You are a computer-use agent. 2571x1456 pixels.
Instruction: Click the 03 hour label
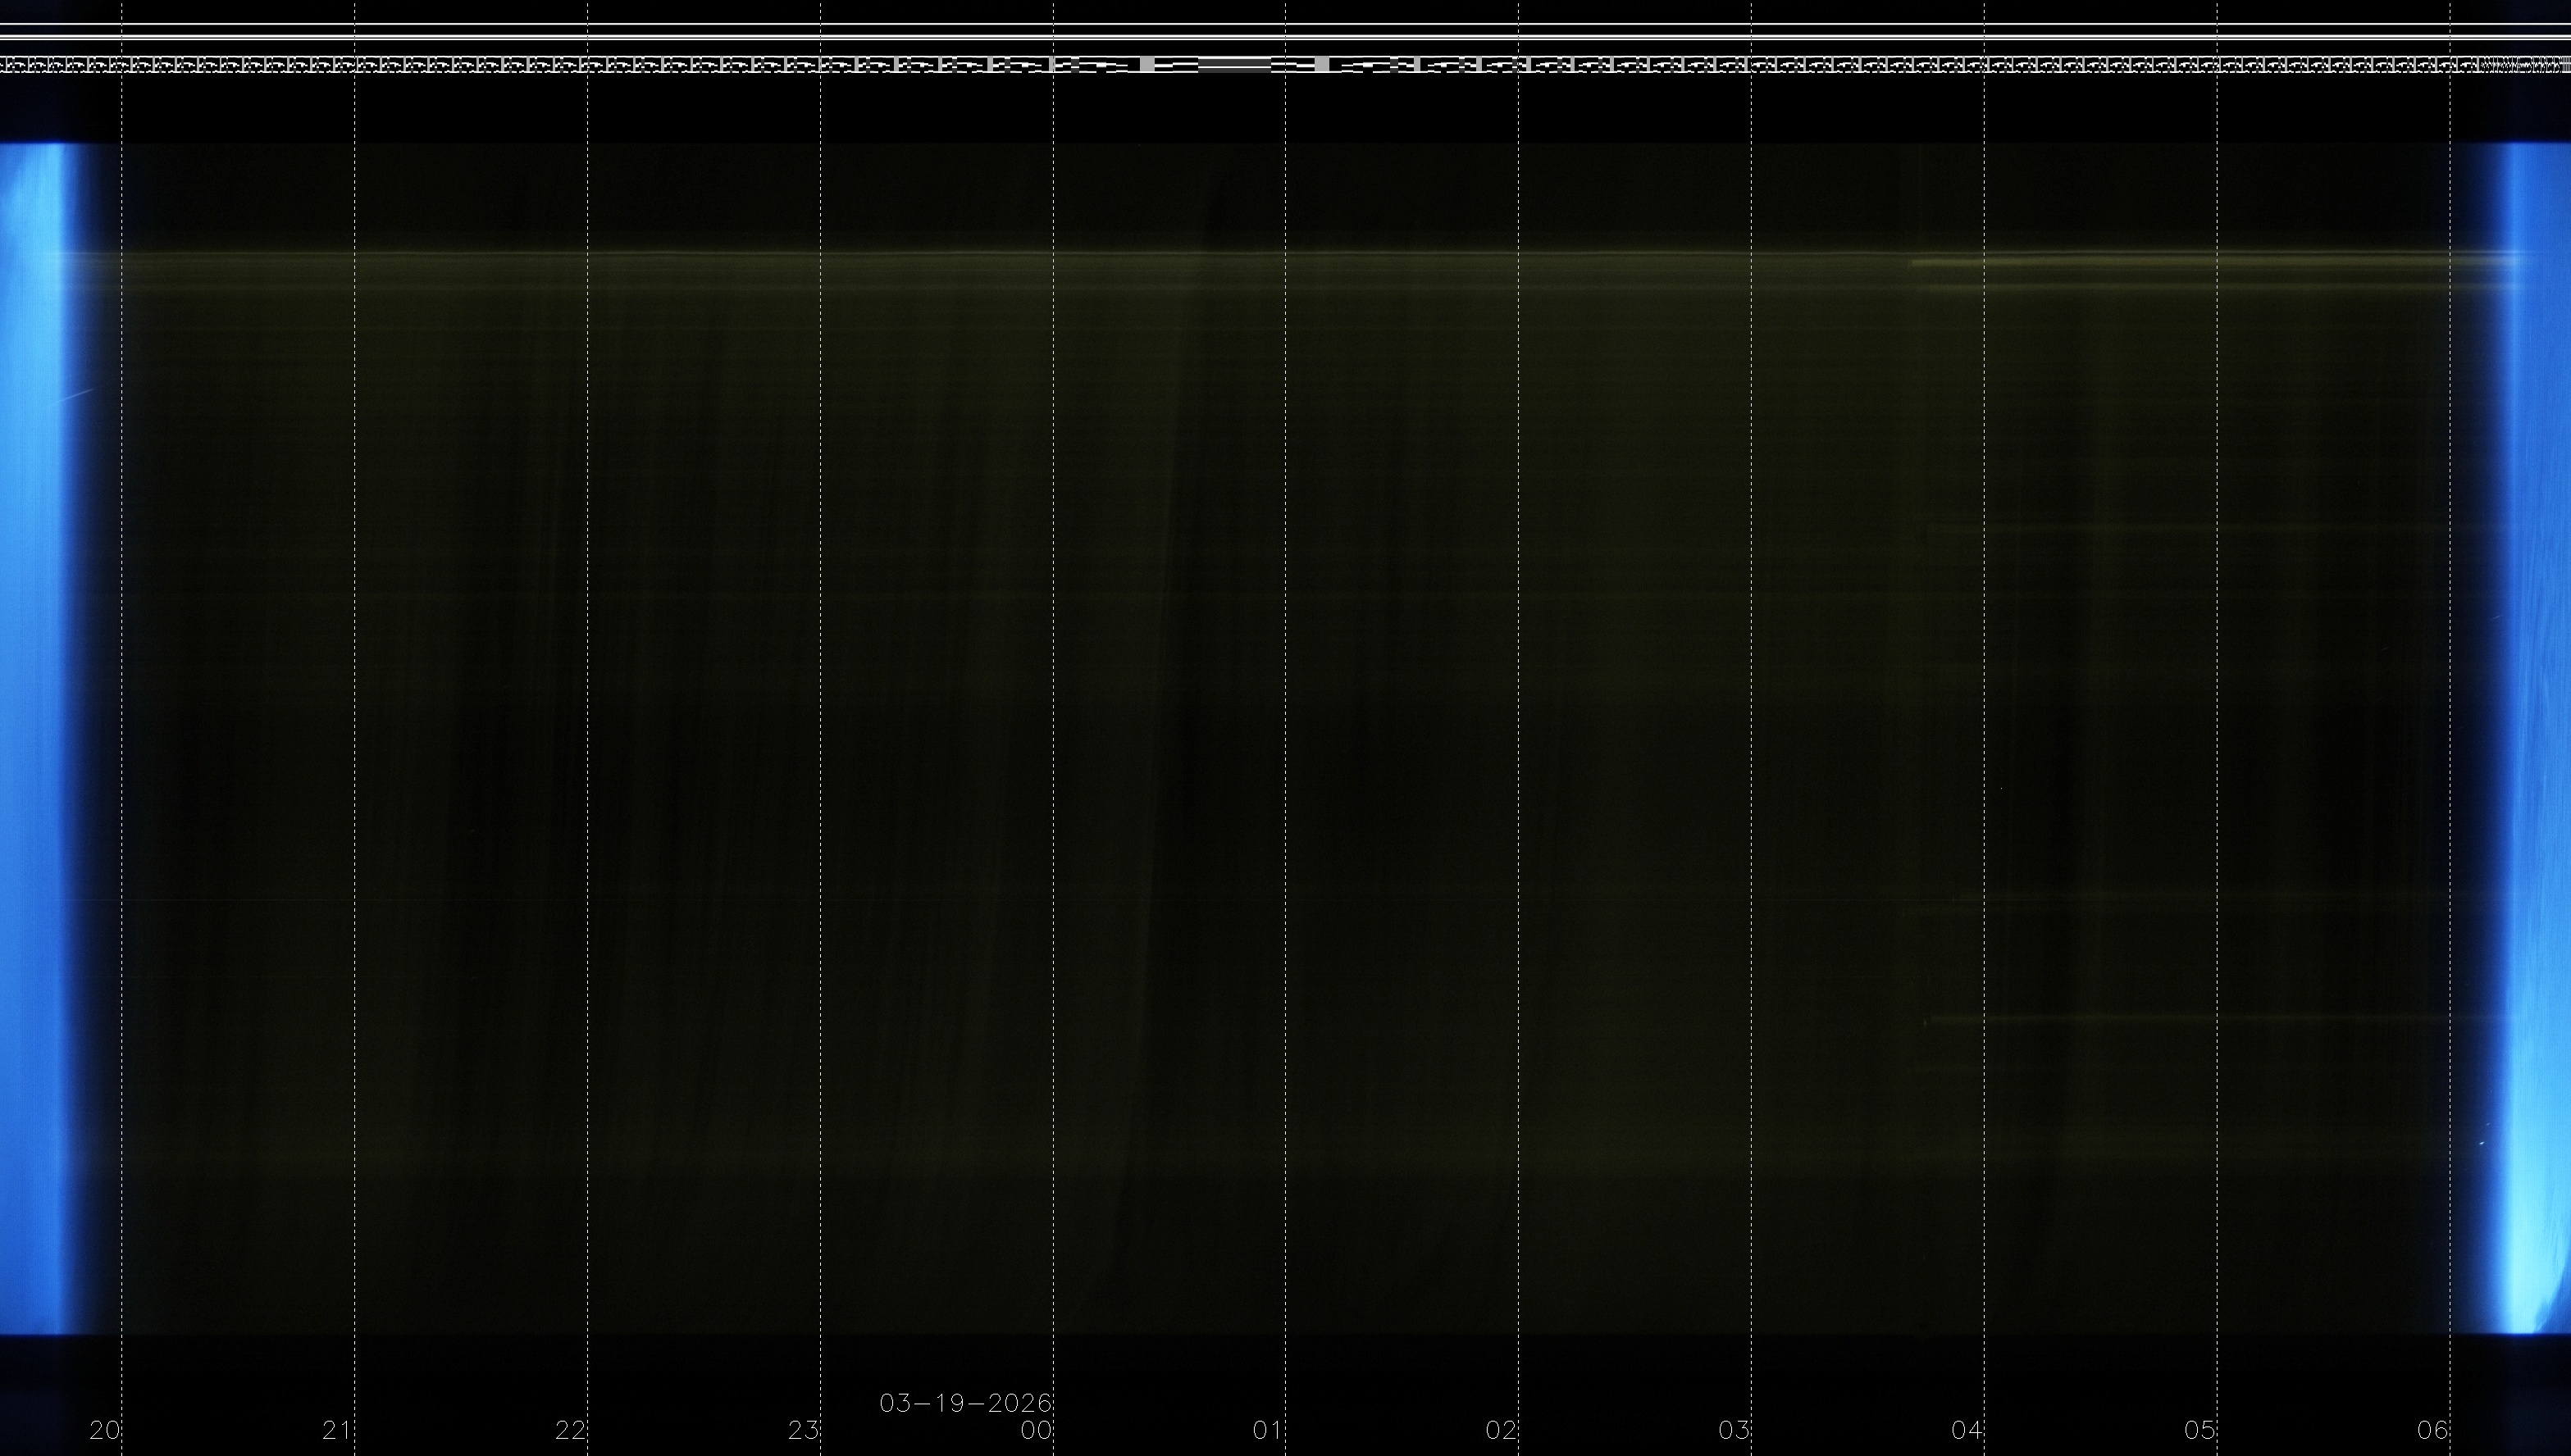(1734, 1430)
